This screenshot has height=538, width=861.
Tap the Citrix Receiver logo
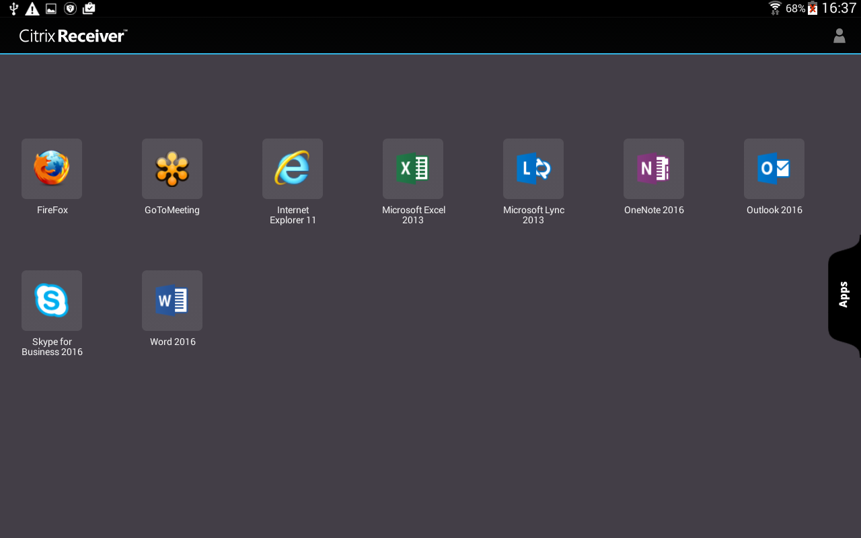coord(73,36)
